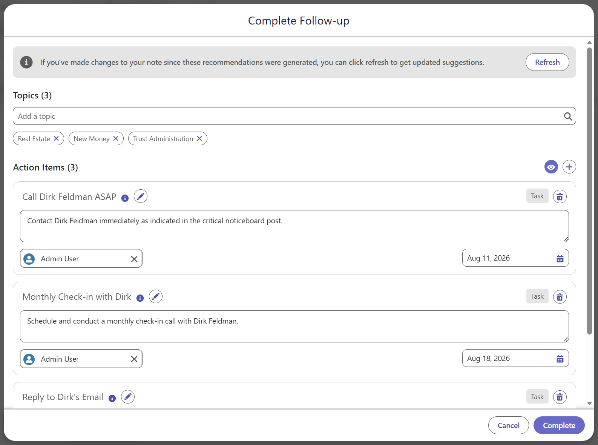
Task: Click the pencil icon beside Reply to Dirk's Email
Action: (x=128, y=397)
